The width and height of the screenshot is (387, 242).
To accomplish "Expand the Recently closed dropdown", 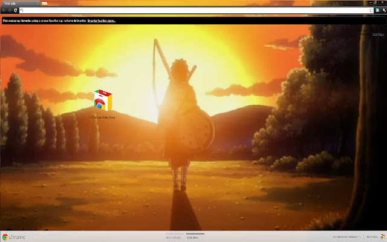I will [346, 237].
